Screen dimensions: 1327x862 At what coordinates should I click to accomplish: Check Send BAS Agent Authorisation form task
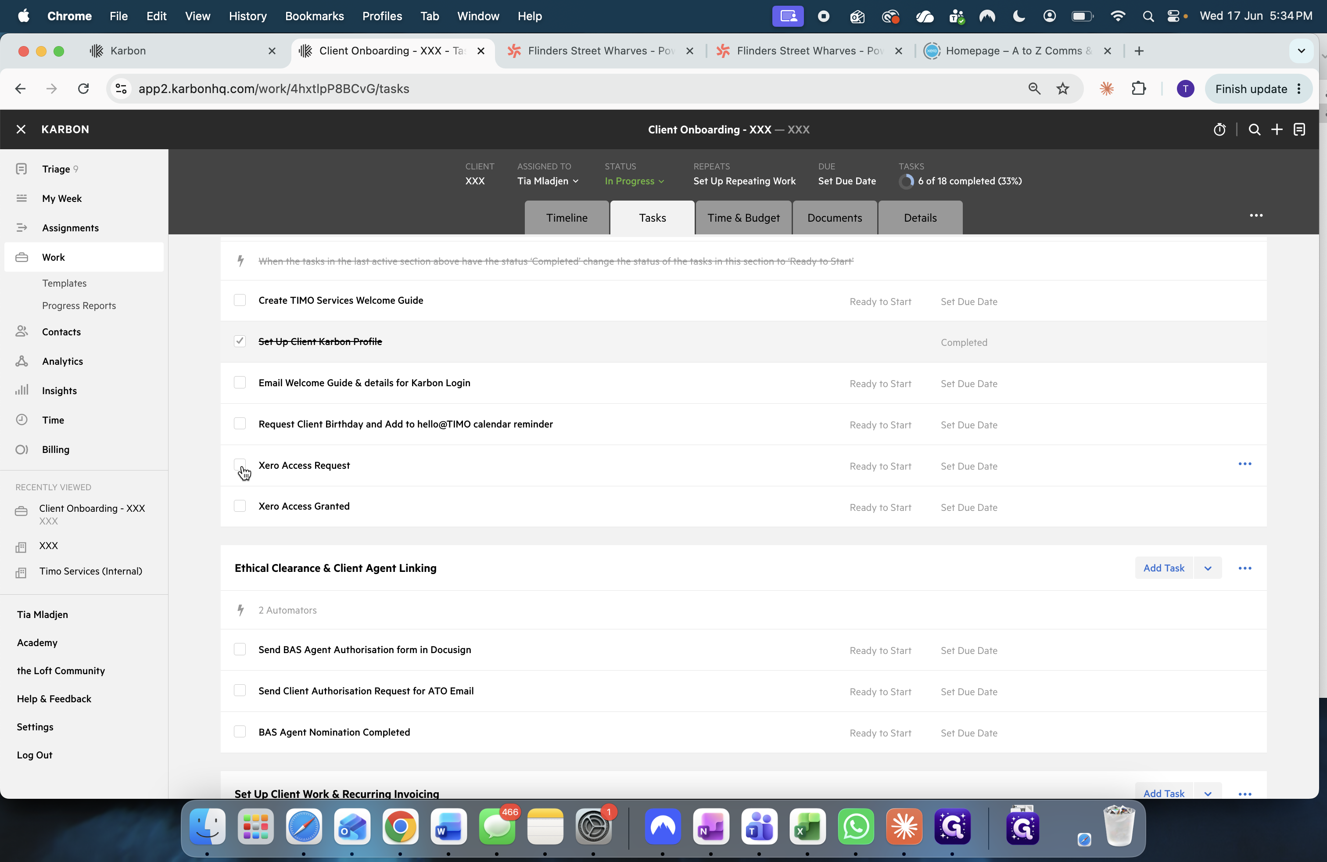240,650
